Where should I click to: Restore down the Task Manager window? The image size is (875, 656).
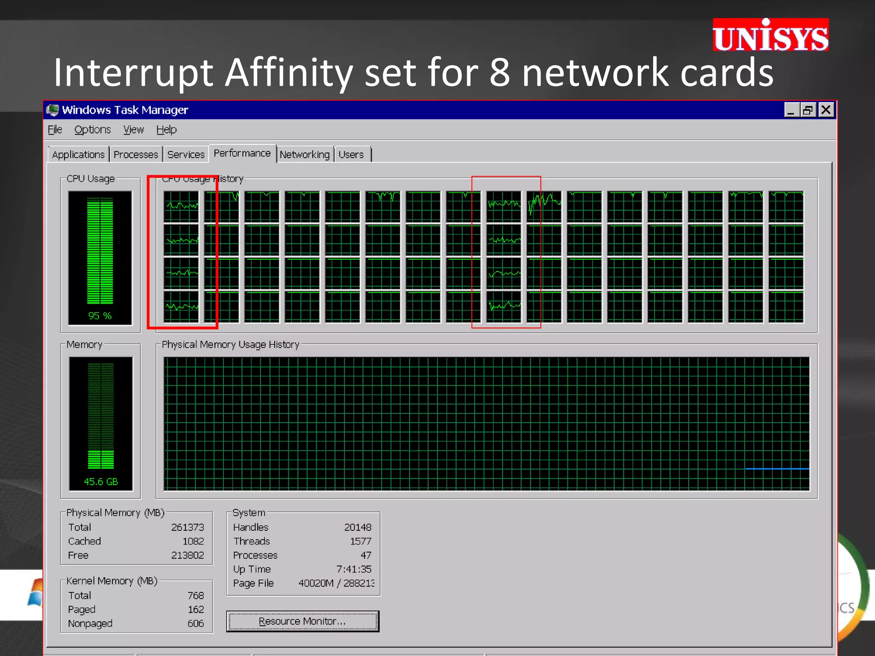point(808,110)
